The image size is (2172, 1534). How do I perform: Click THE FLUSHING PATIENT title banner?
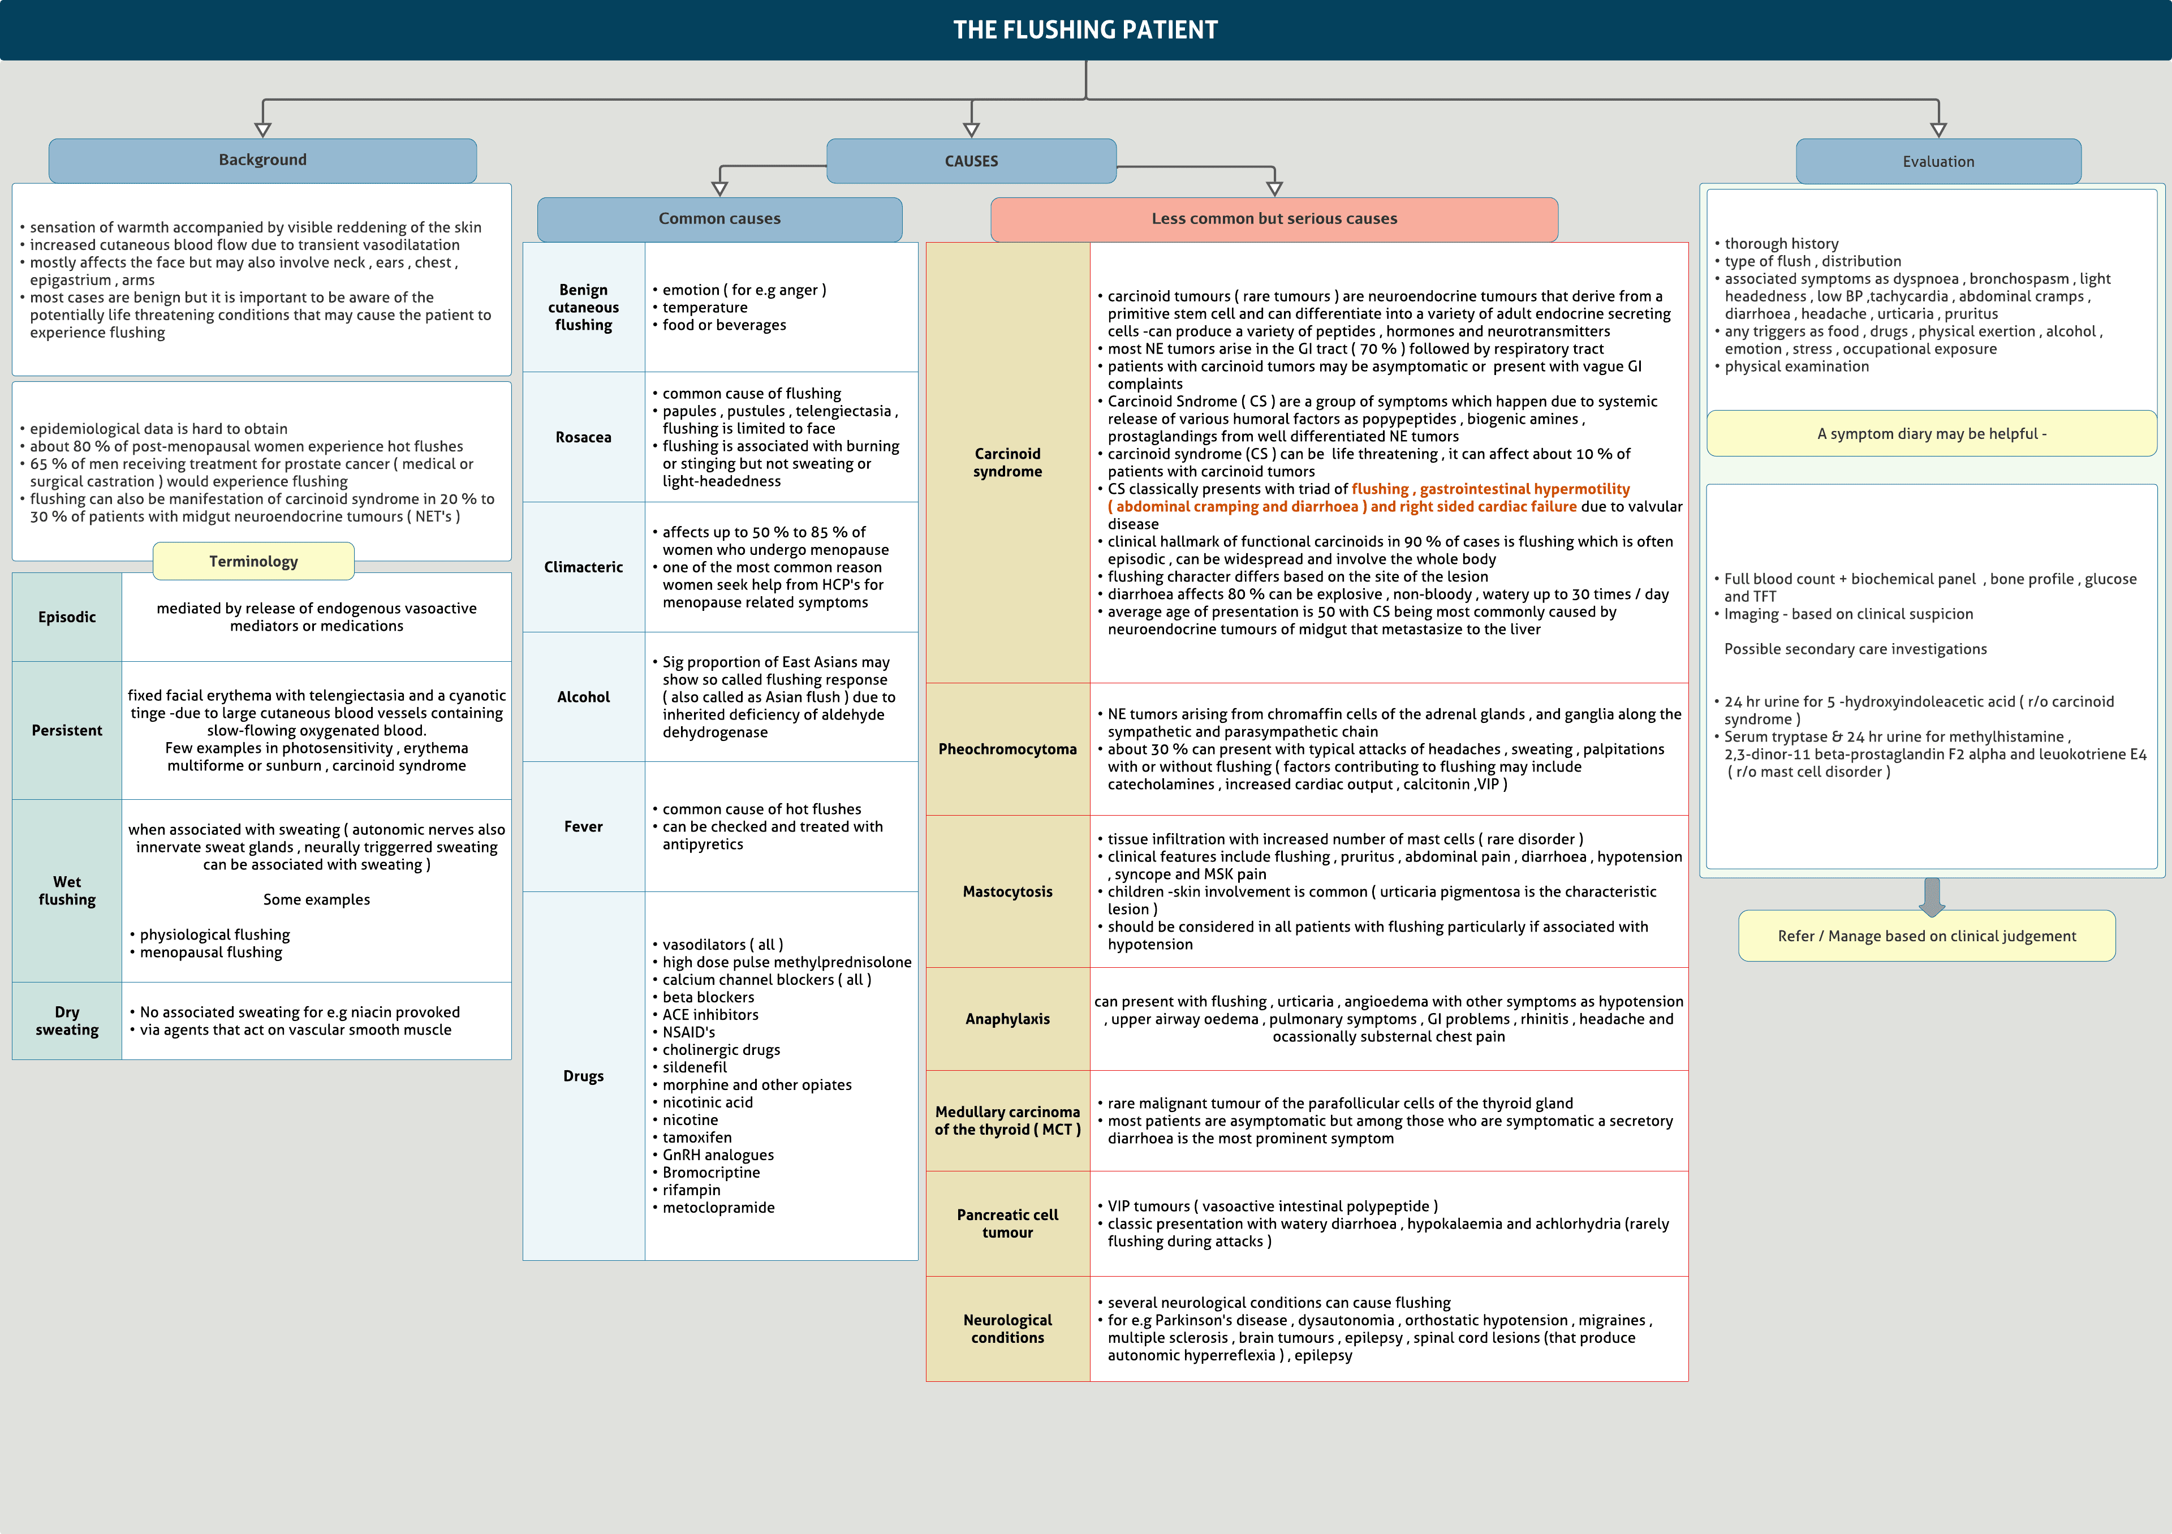(1085, 29)
